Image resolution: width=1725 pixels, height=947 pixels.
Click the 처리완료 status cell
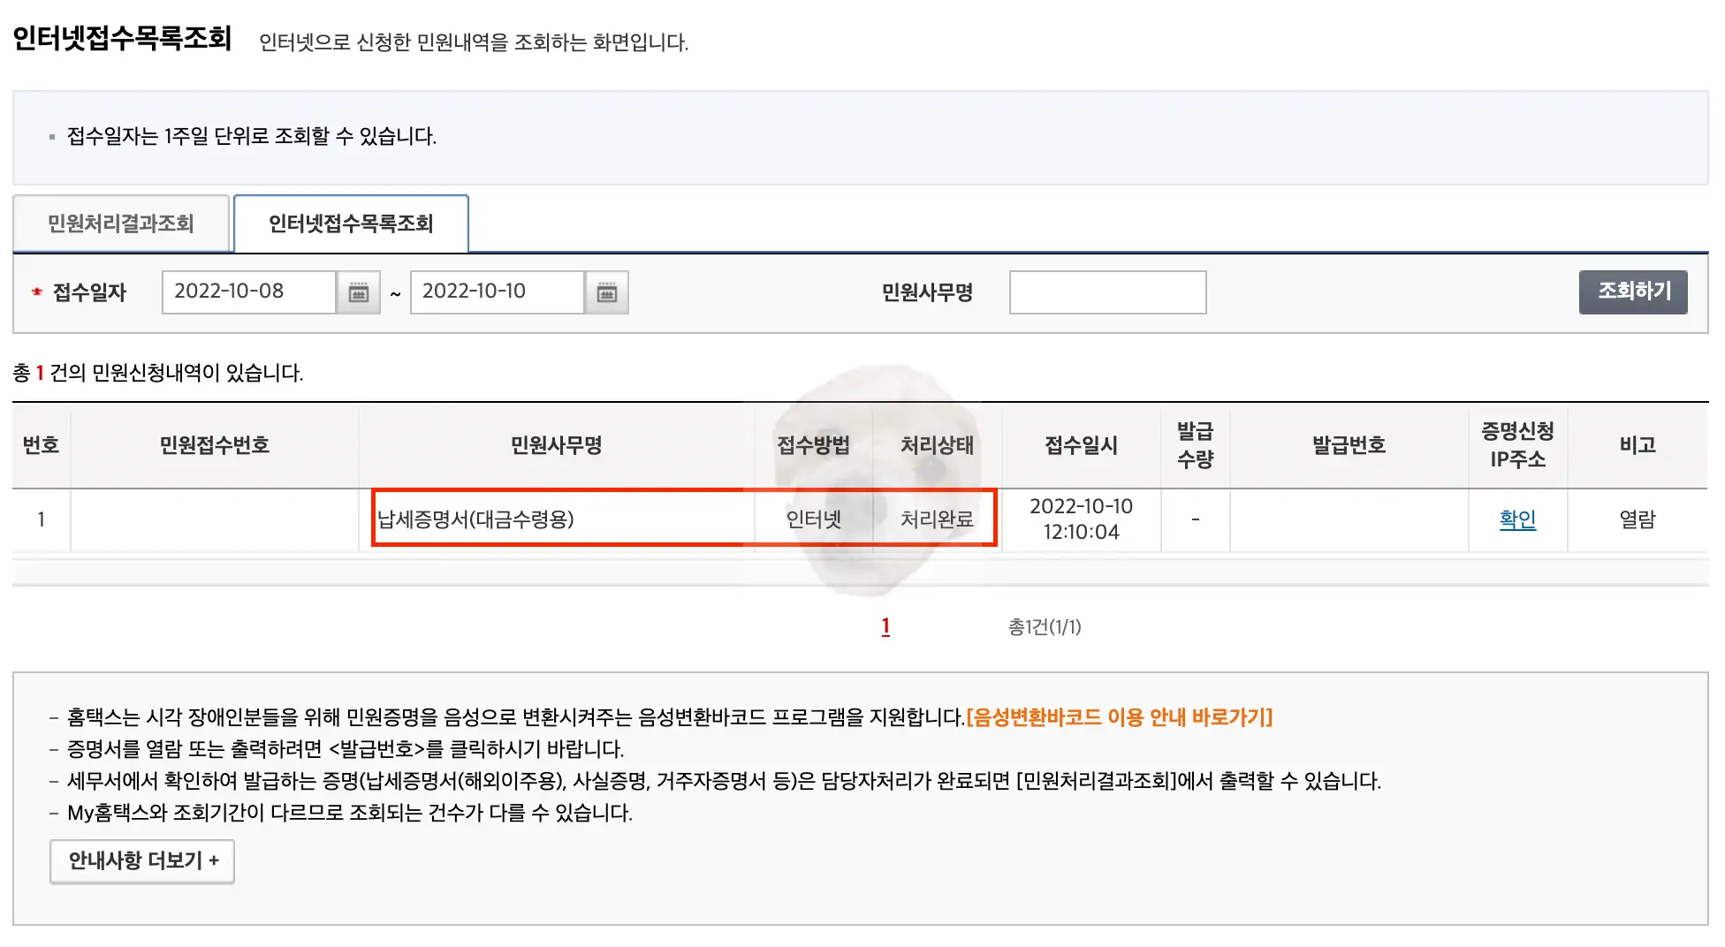(x=937, y=519)
